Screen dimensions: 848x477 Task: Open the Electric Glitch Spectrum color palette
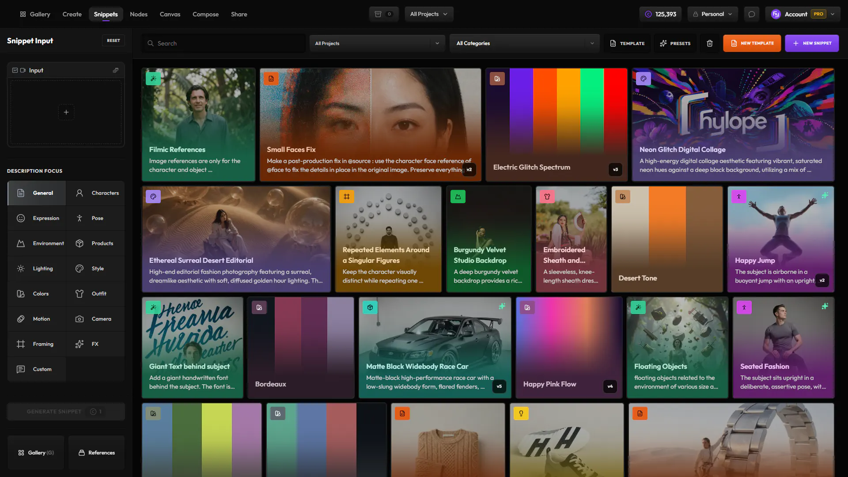556,125
